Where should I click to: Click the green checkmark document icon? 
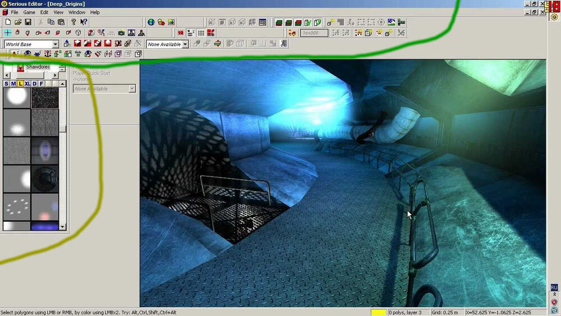click(307, 22)
